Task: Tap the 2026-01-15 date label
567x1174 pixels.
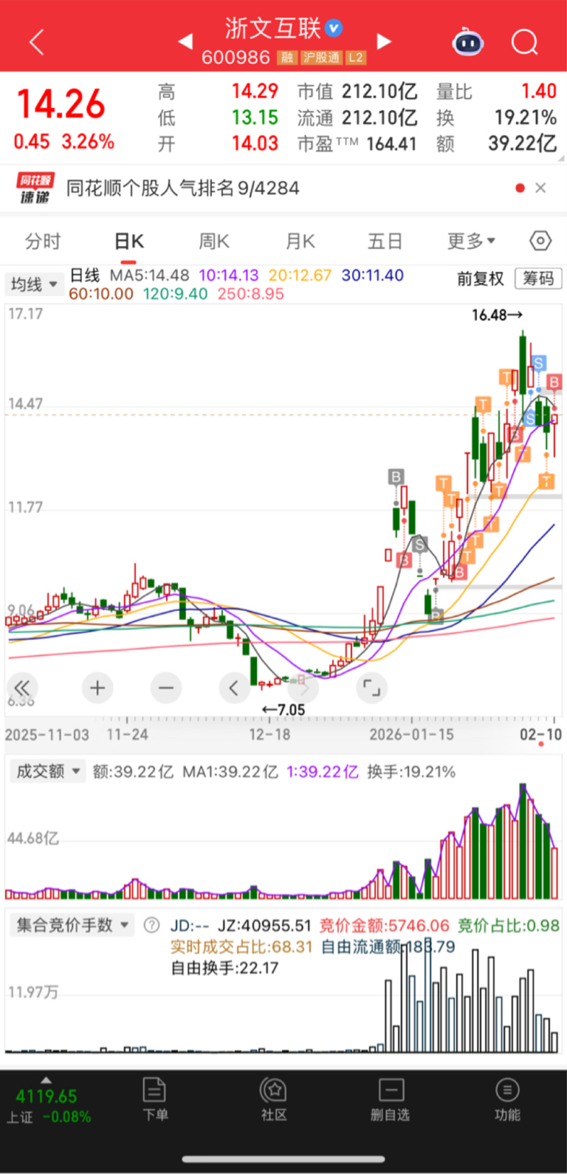Action: 411,734
